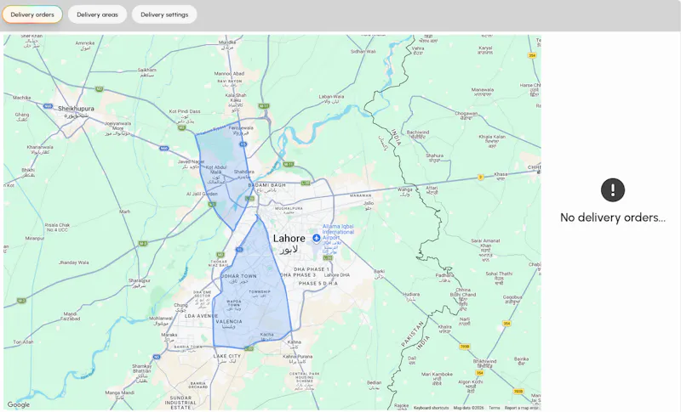Viewport: 681px width, 412px height.
Task: Click the Allama Iqbal International Airport label
Action: point(338,232)
